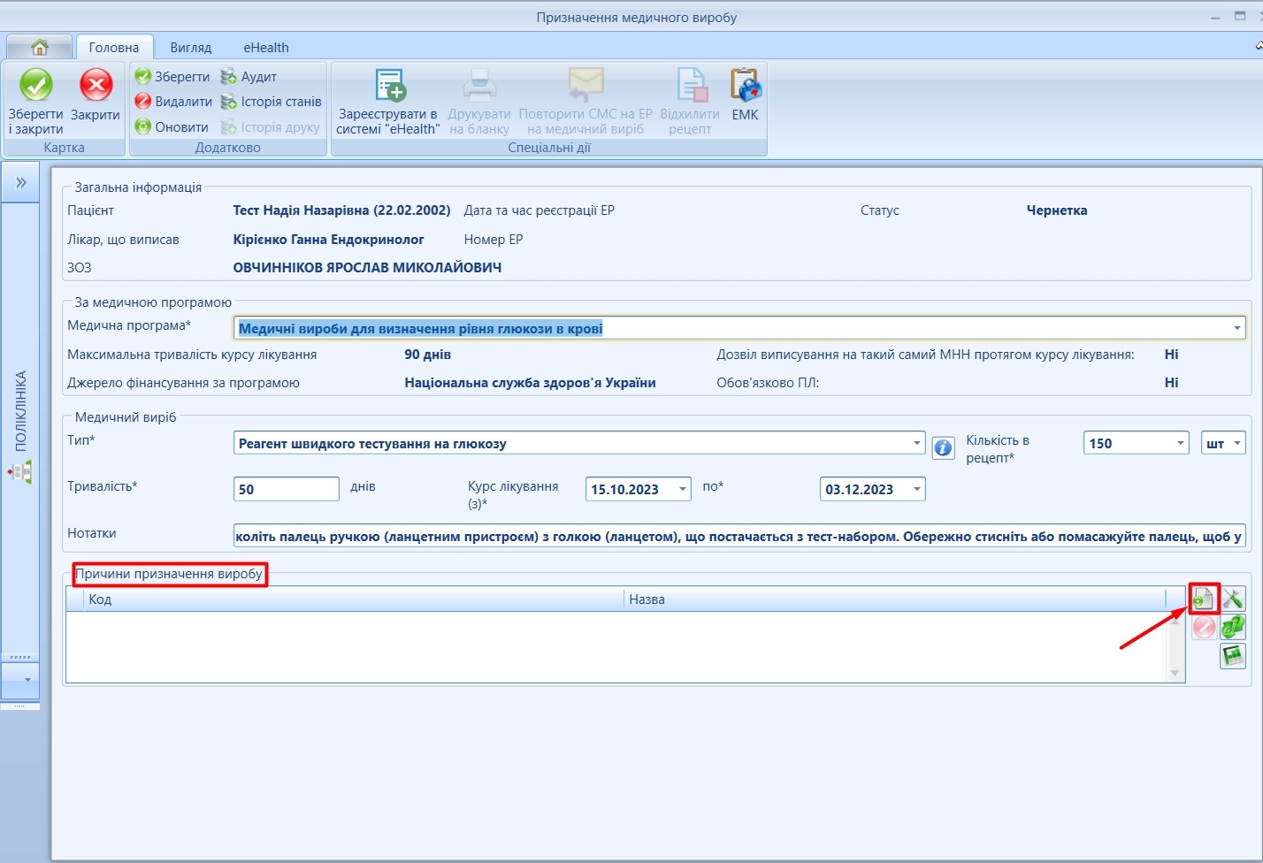The height and width of the screenshot is (863, 1263).
Task: Expand the side panel with double-chevron
Action: (x=21, y=183)
